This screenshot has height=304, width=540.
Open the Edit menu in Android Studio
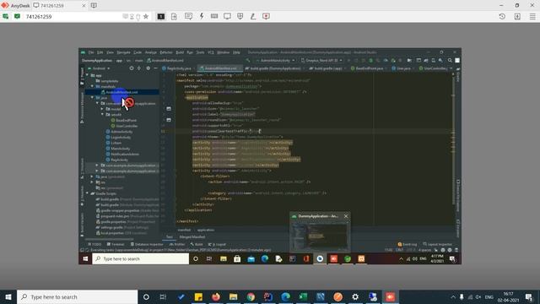pos(100,52)
